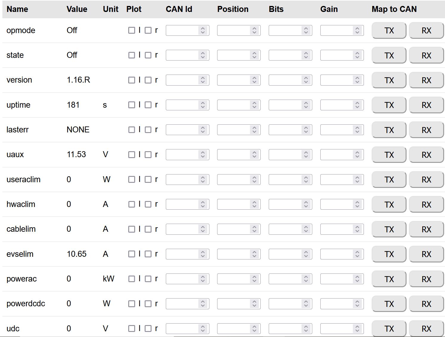This screenshot has width=445, height=337.
Task: Tick the left plot checkbox for udc
Action: [x=132, y=328]
